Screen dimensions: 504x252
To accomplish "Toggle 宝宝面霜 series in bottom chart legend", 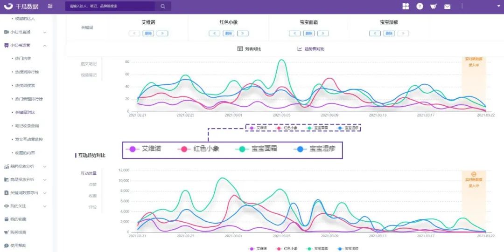I will pos(317,248).
